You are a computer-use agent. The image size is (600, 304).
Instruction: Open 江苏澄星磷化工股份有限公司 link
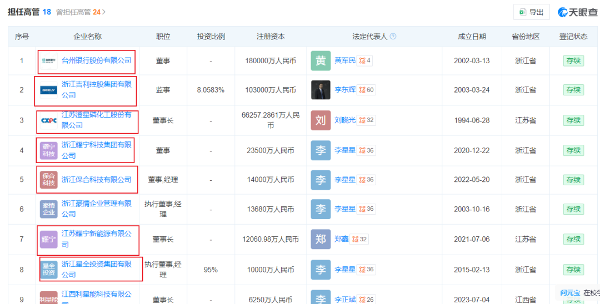pyautogui.click(x=97, y=120)
